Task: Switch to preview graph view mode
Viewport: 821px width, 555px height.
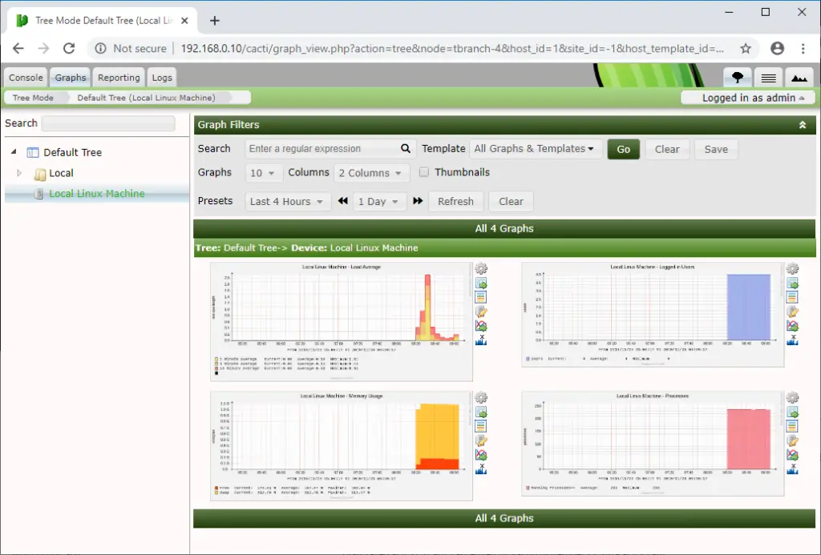Action: click(799, 77)
